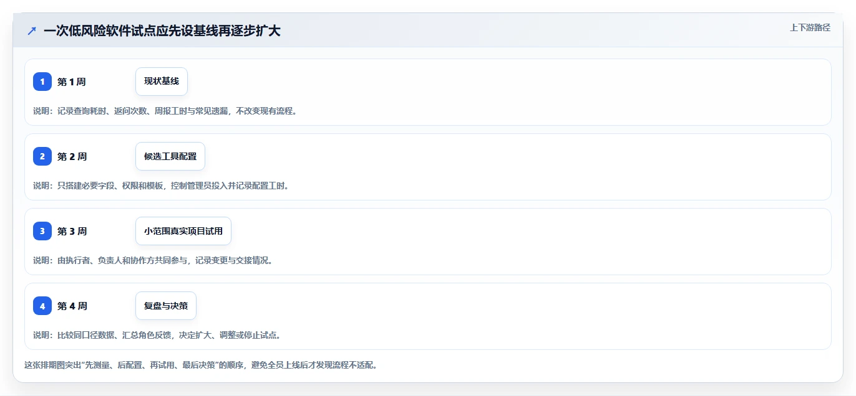Click the note starting 说明：记录查询耗时
Screen dimensions: 856x396
[165, 111]
